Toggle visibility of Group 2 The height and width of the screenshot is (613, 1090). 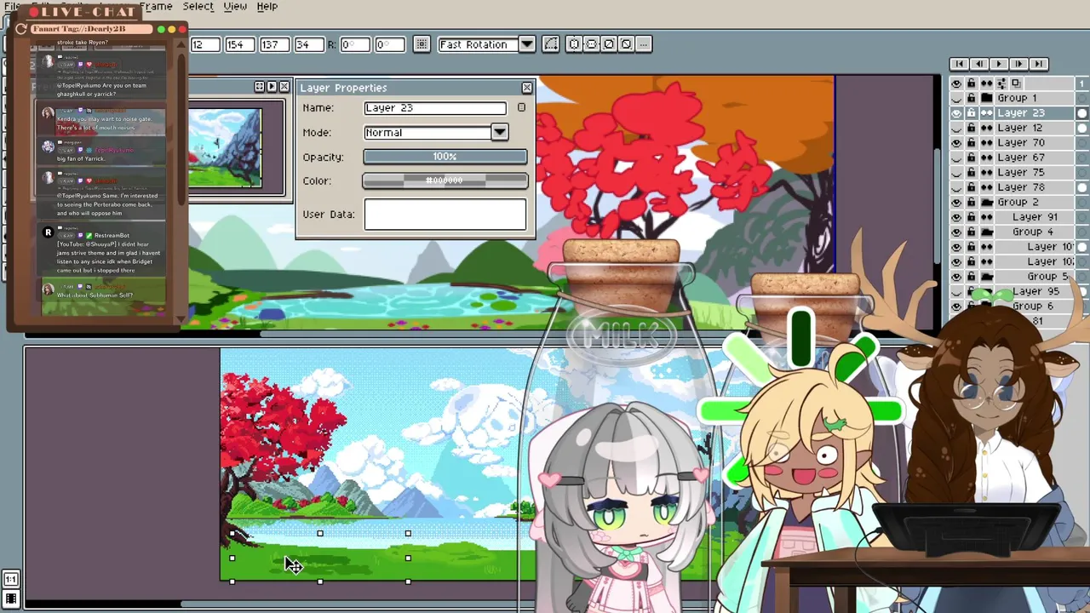(956, 203)
